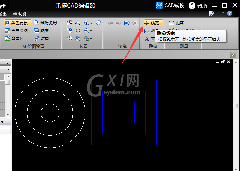Toggle the 黑色背景 (black background) option
This screenshot has width=240, height=171.
coord(18,23)
